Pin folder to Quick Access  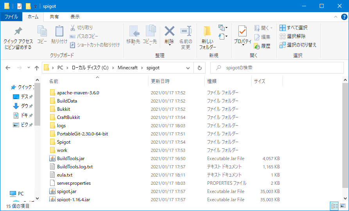18,38
